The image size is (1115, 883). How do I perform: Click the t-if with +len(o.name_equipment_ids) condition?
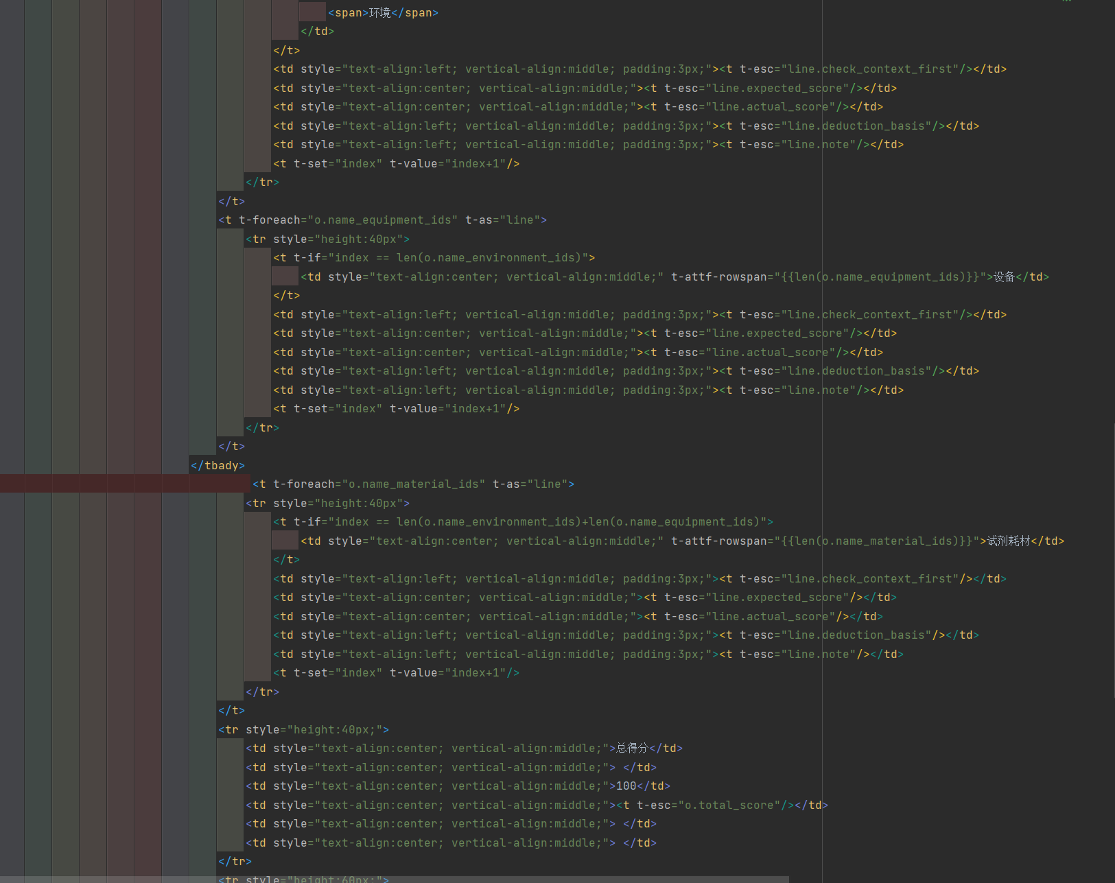(x=524, y=522)
